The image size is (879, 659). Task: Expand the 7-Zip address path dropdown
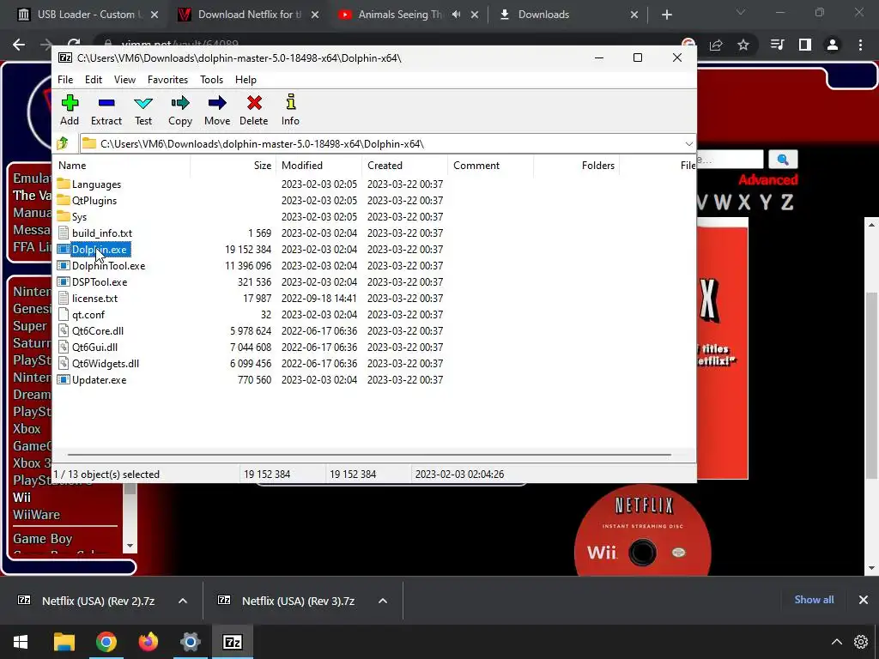689,143
